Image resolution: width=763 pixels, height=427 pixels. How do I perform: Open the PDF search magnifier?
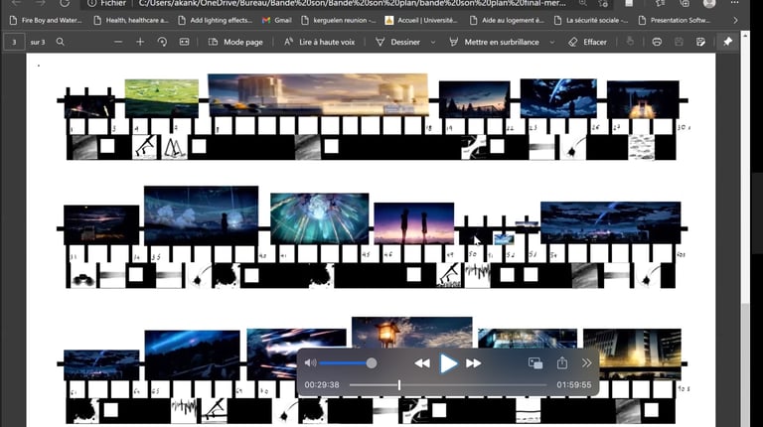60,42
